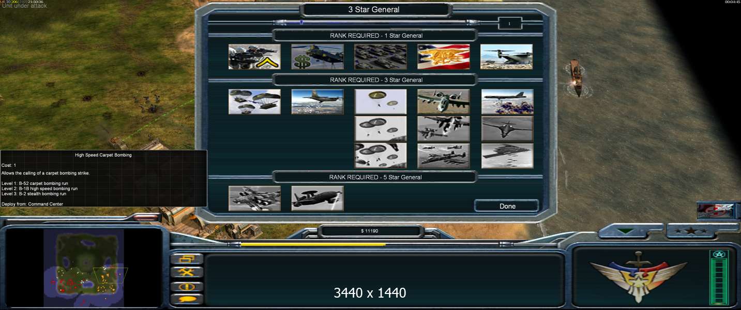Select the AWACS radar plane power
The image size is (741, 310).
coord(317,198)
